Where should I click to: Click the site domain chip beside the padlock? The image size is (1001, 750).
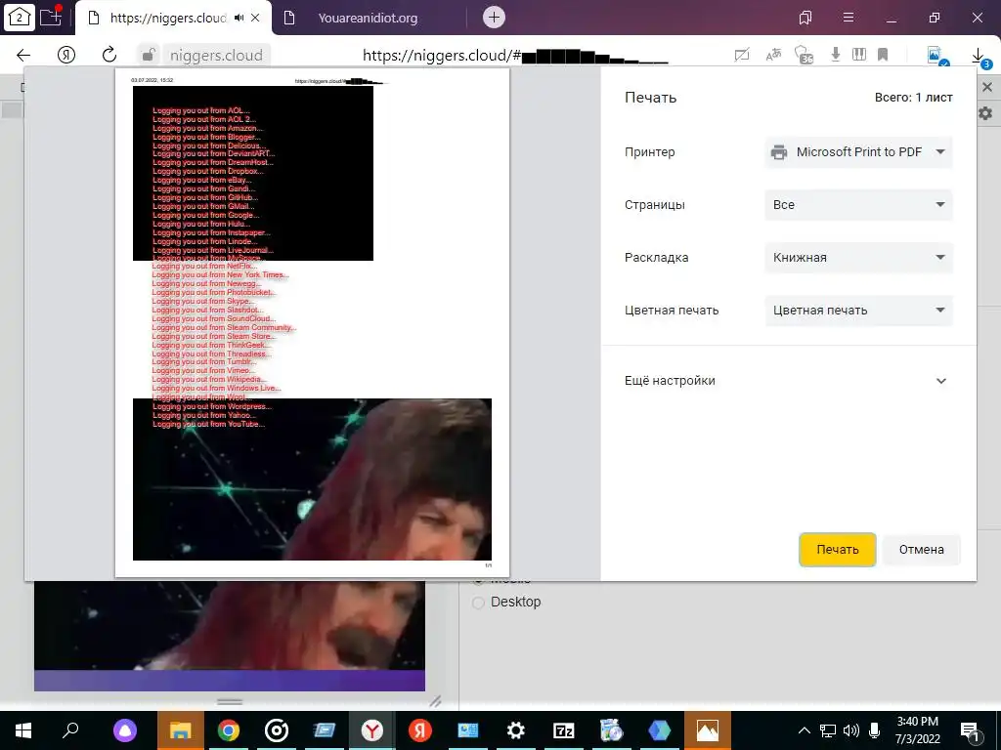click(x=216, y=56)
